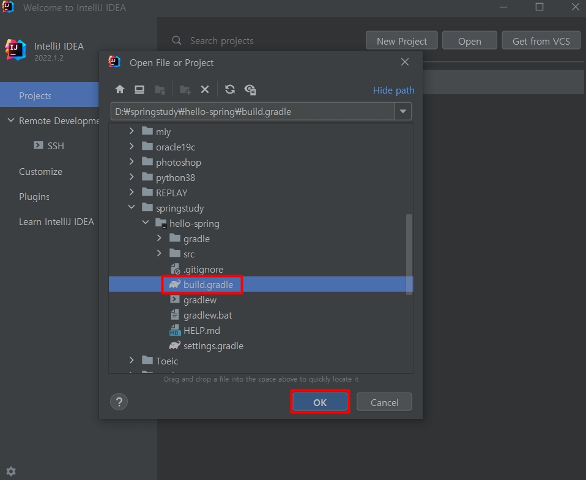Click the SSH terminal icon

39,145
